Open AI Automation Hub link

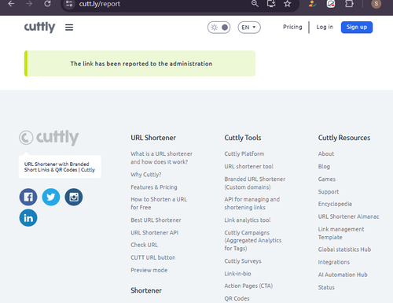click(x=343, y=275)
